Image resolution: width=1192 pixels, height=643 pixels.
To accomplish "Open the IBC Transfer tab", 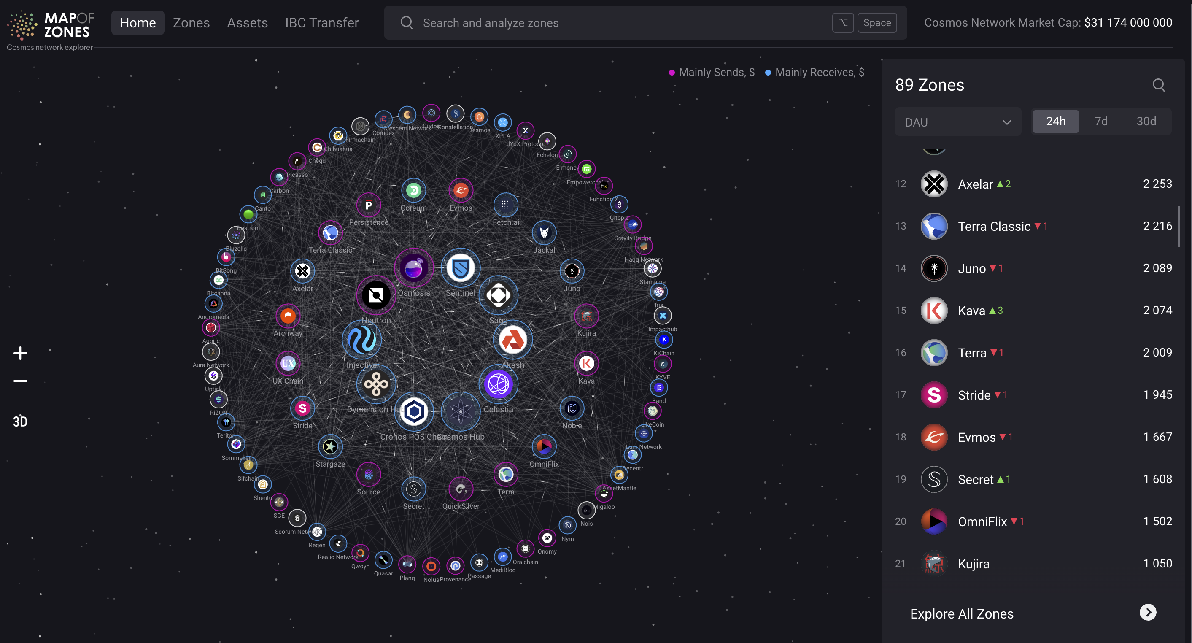I will click(321, 23).
